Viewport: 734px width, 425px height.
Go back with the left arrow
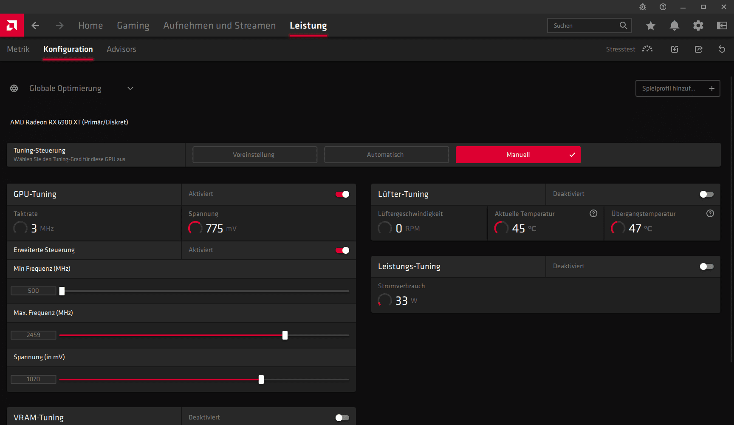pos(35,25)
